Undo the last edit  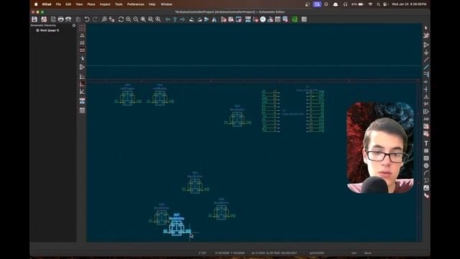click(87, 19)
